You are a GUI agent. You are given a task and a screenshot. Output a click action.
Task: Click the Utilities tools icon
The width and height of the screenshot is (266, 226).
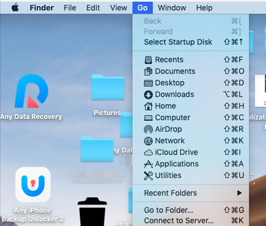(x=148, y=175)
